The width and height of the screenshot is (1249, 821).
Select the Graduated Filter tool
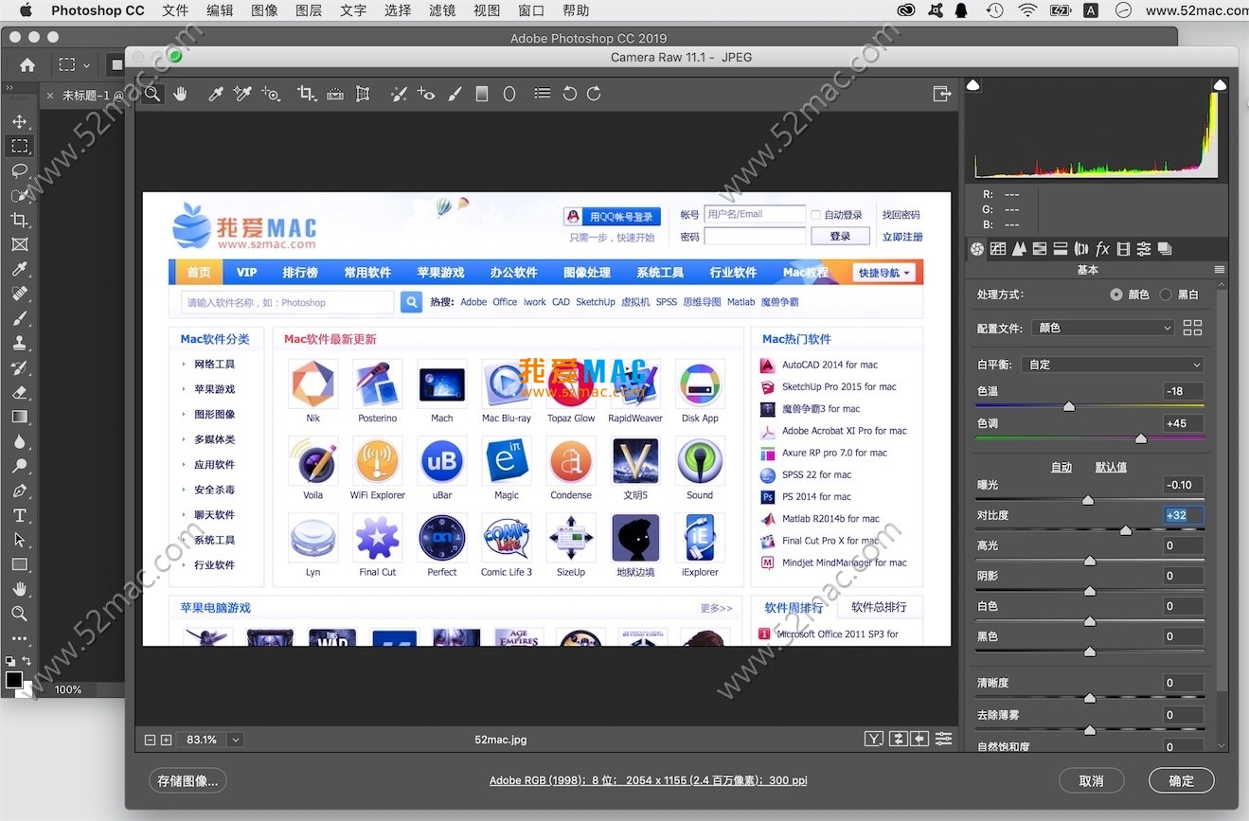[481, 94]
